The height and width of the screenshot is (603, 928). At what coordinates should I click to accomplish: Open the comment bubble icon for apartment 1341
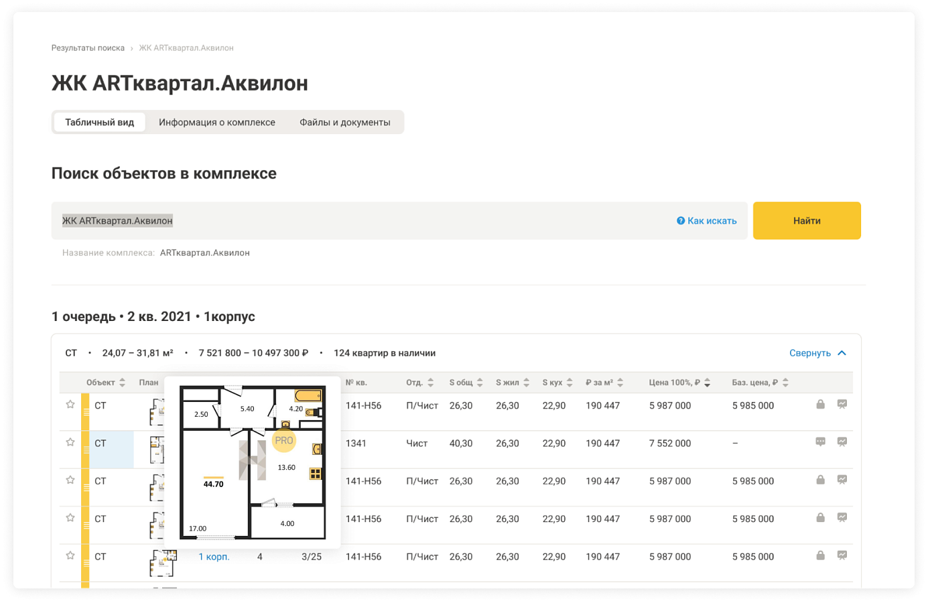pyautogui.click(x=820, y=442)
